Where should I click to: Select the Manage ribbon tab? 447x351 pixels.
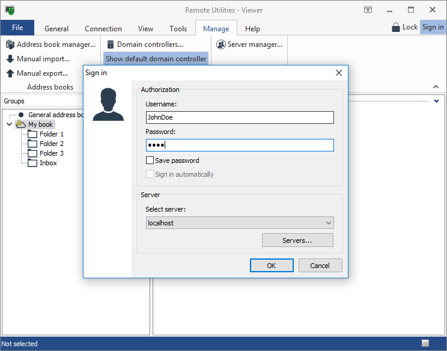[x=216, y=29]
